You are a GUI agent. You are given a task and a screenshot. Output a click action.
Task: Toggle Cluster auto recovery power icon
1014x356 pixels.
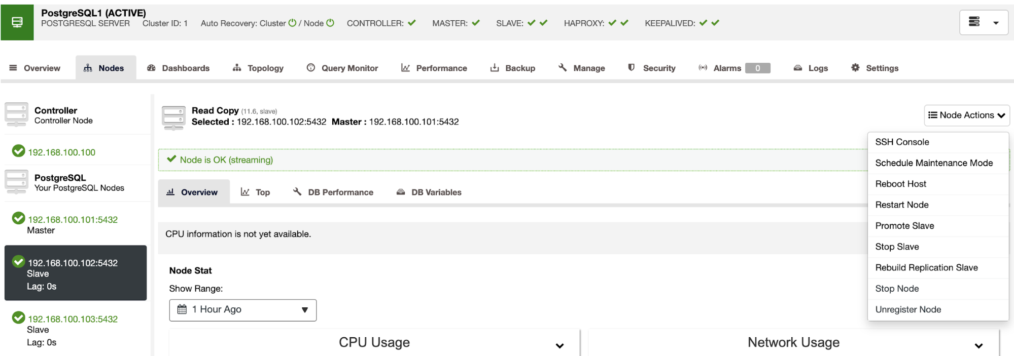coord(292,23)
